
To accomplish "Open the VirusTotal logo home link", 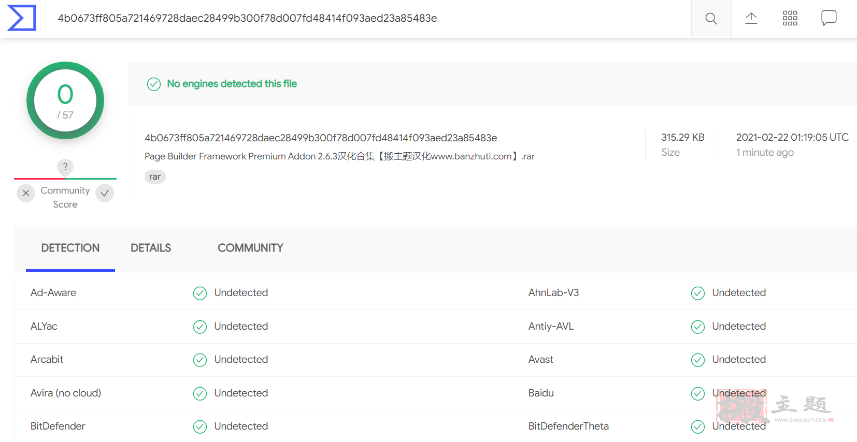I will click(x=22, y=18).
